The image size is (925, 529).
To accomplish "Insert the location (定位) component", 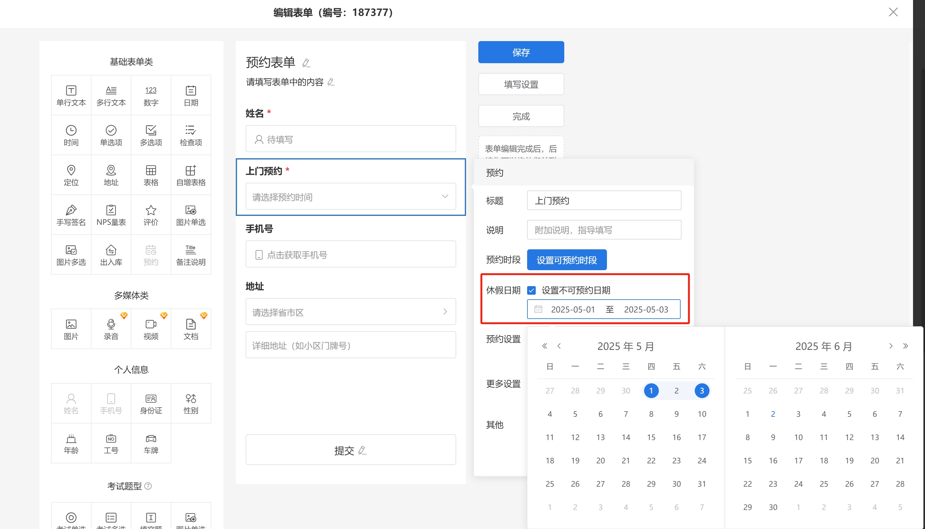I will pos(71,175).
